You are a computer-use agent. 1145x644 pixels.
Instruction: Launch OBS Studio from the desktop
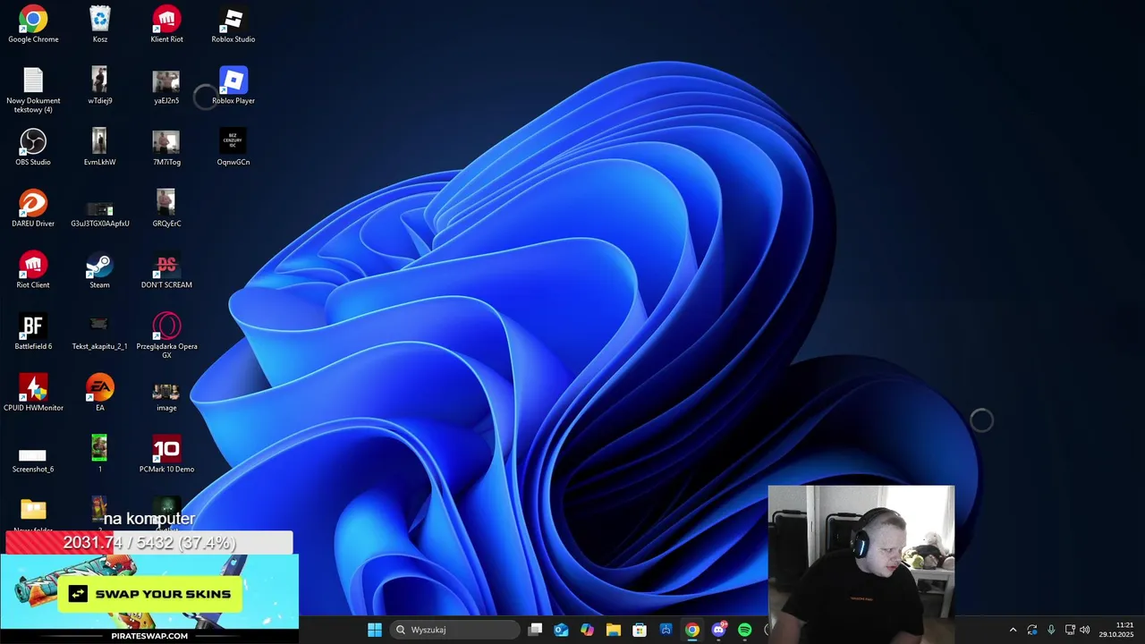point(33,148)
